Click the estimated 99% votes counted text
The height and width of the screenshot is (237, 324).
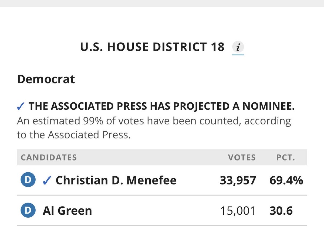(x=154, y=128)
